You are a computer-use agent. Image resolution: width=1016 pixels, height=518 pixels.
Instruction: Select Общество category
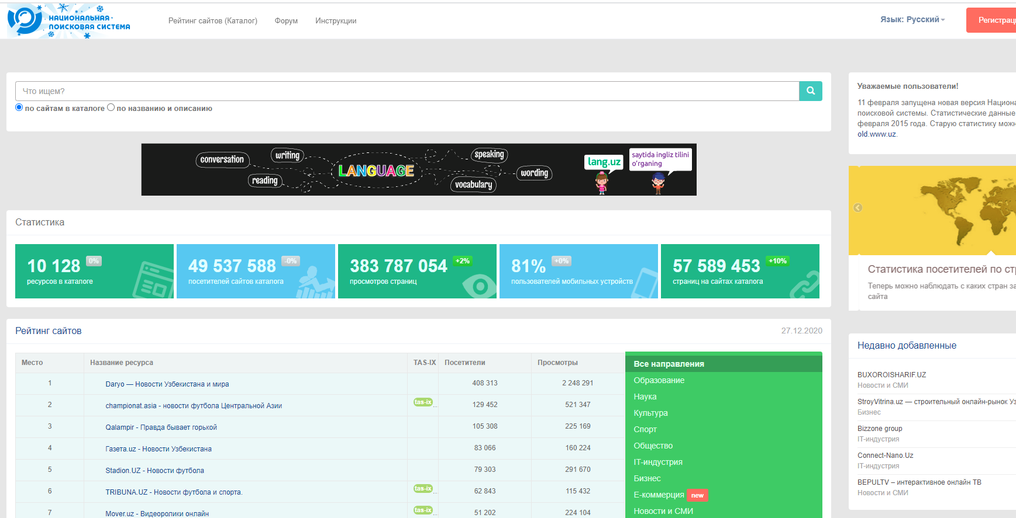coord(653,446)
